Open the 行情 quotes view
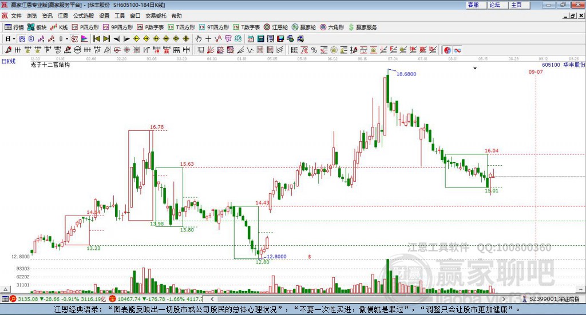Viewport: 586px width, 315px height. pyautogui.click(x=14, y=27)
